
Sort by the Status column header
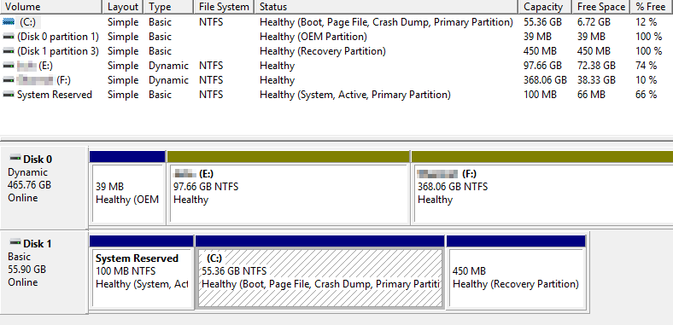[386, 7]
